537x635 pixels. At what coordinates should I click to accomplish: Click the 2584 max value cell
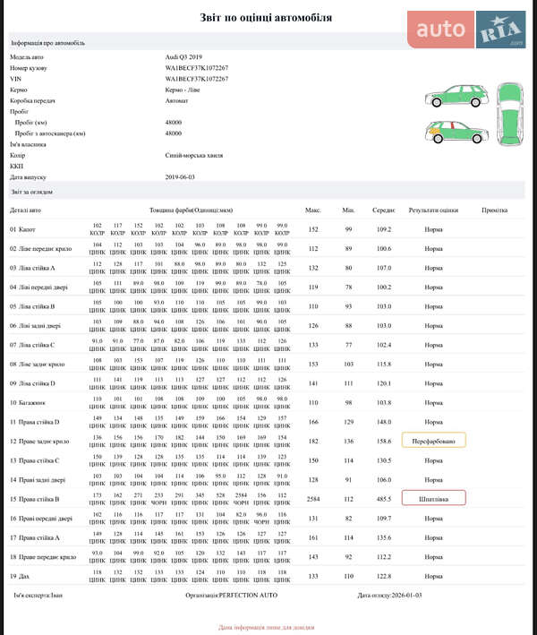coord(313,499)
